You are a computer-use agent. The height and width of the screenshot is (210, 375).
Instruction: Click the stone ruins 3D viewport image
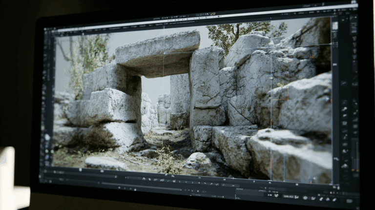pyautogui.click(x=192, y=101)
